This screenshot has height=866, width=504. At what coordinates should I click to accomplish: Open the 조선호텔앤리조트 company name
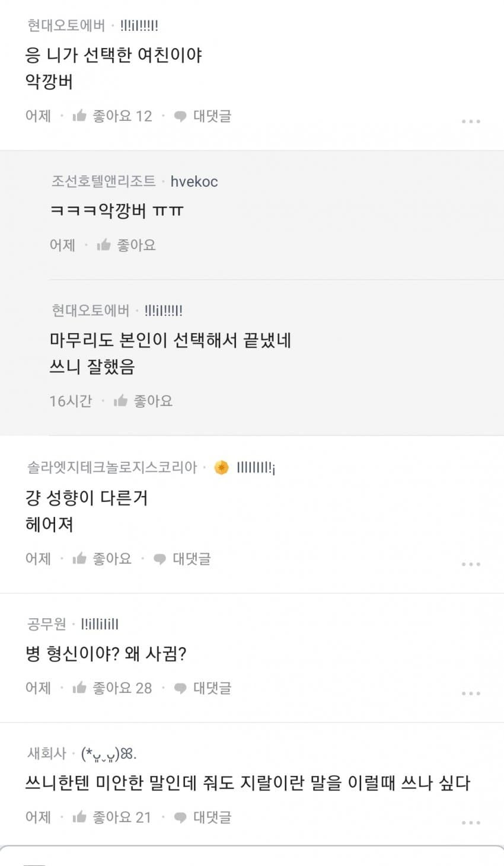pos(103,181)
